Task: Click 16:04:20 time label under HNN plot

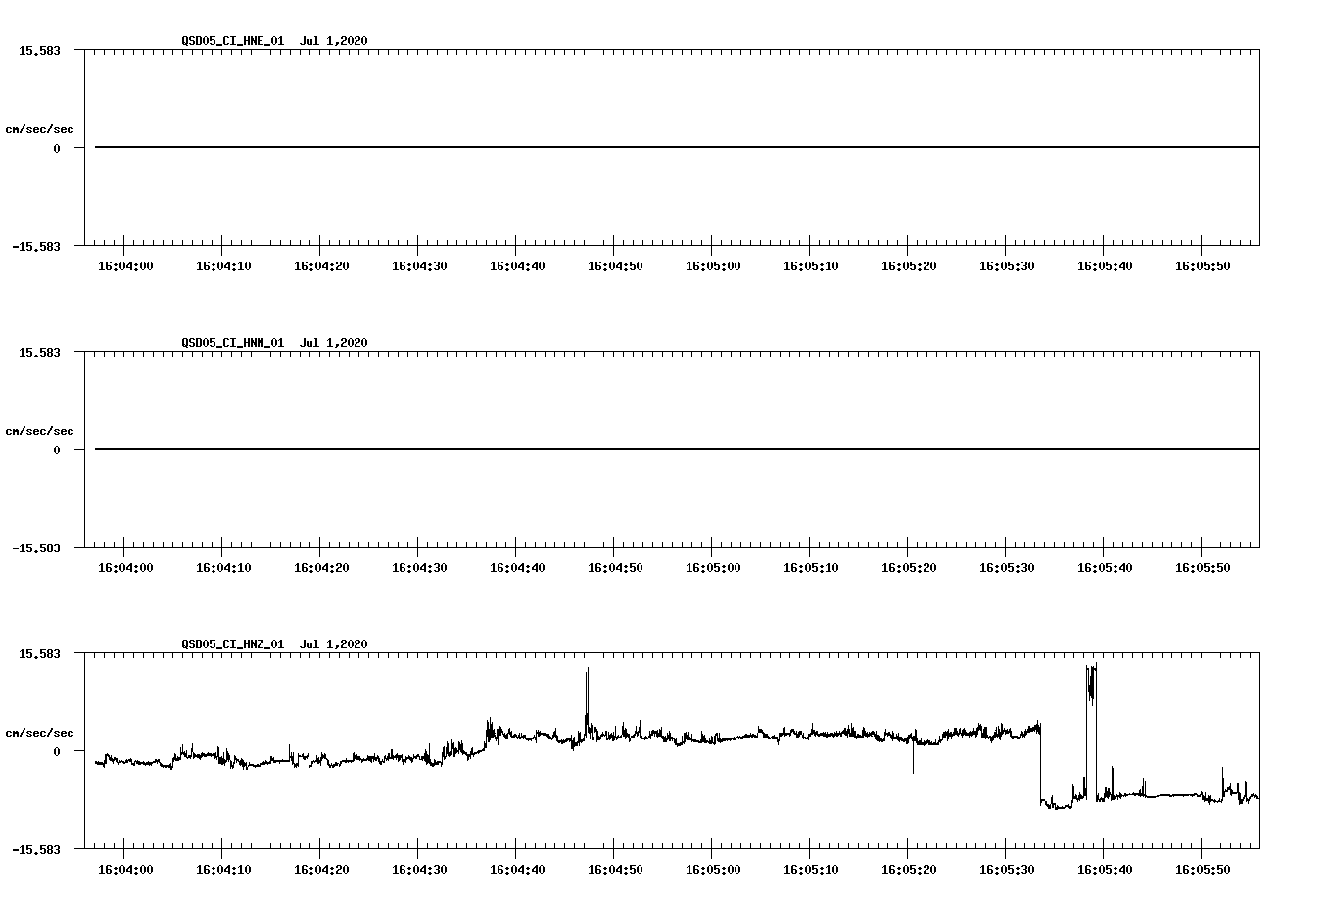Action: (321, 568)
